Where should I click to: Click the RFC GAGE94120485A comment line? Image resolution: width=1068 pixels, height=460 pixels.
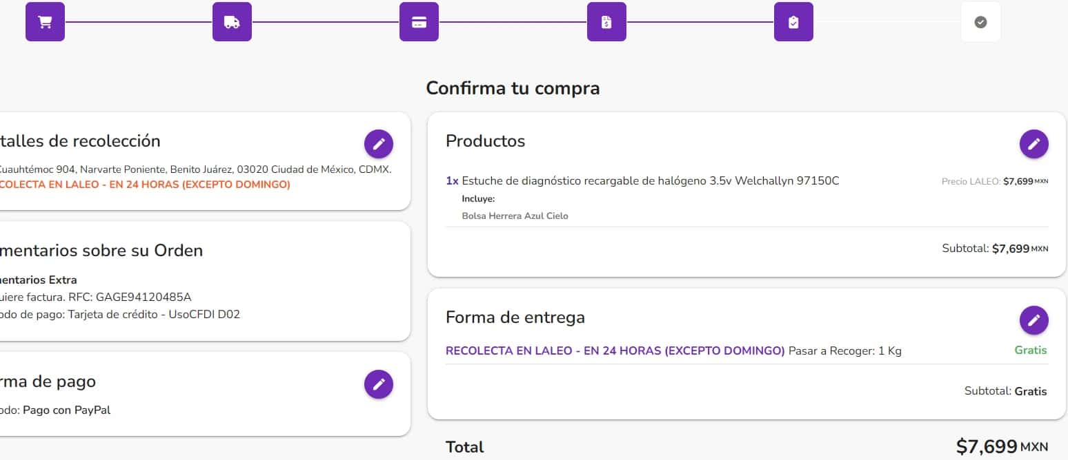pos(95,297)
